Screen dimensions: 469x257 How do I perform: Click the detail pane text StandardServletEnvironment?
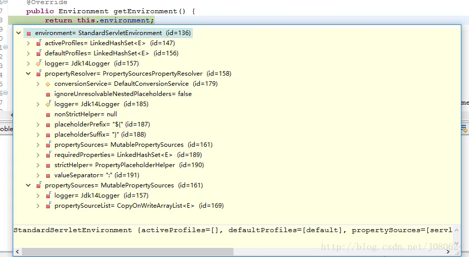click(x=73, y=230)
